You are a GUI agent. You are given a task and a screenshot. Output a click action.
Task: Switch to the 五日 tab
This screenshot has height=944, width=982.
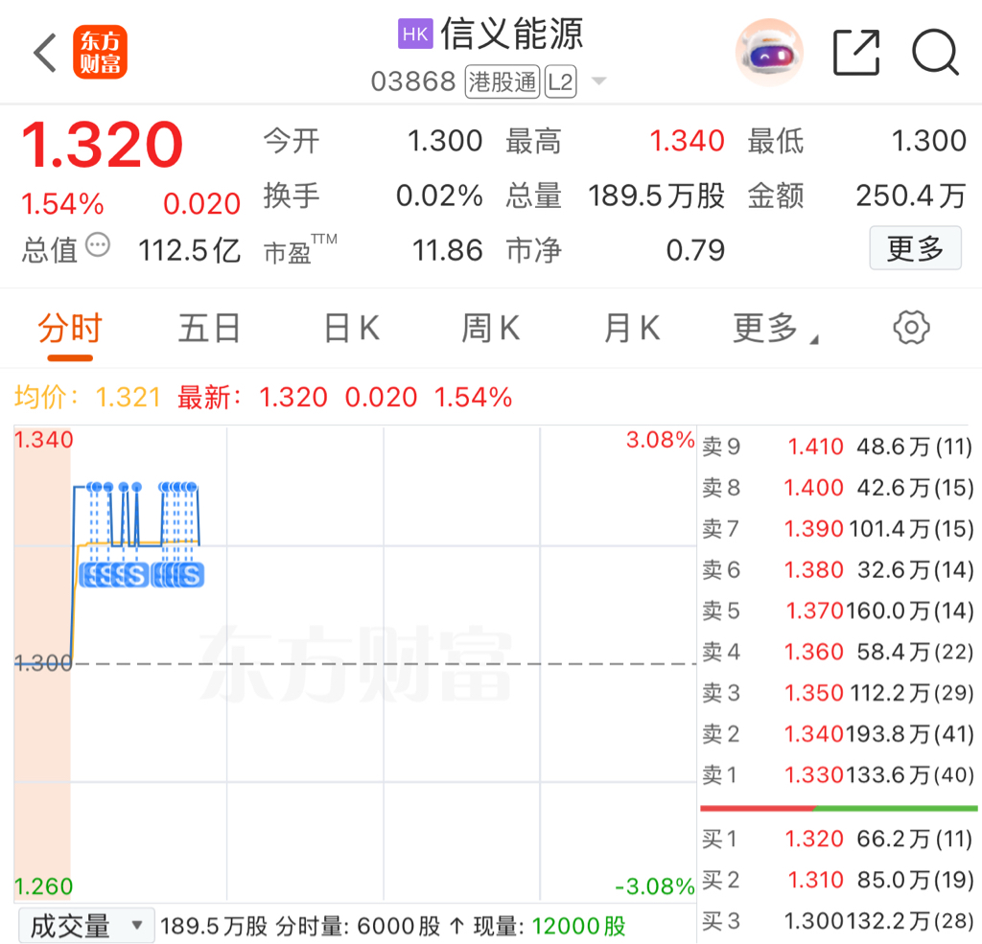[209, 329]
